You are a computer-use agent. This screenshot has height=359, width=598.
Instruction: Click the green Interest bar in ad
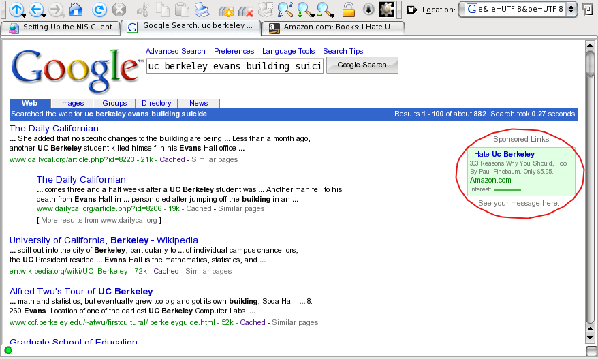(507, 189)
